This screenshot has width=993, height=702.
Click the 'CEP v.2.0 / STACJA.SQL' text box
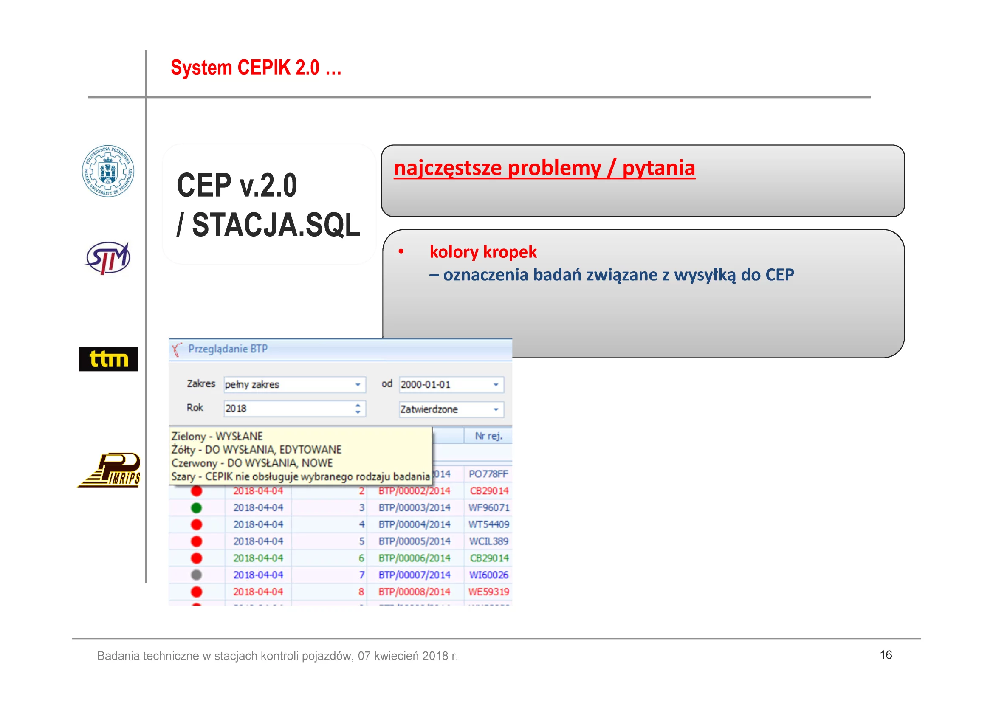click(269, 205)
